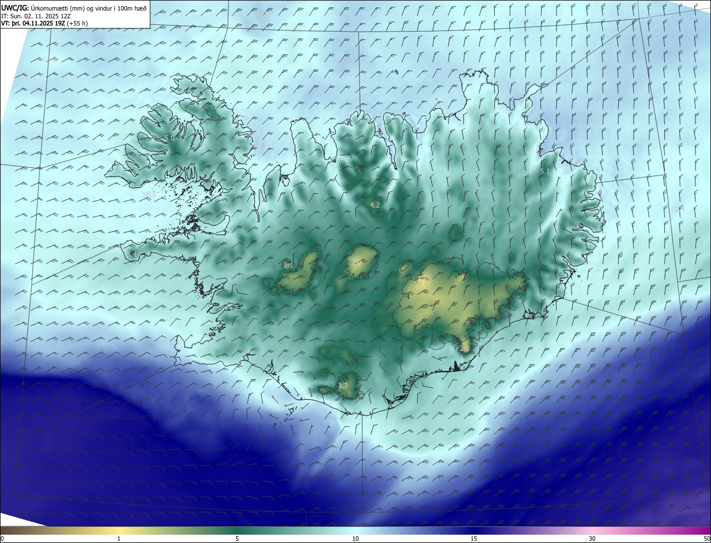Click the color scale tick labeled 0
Viewport: 711px width, 543px height.
pyautogui.click(x=2, y=539)
